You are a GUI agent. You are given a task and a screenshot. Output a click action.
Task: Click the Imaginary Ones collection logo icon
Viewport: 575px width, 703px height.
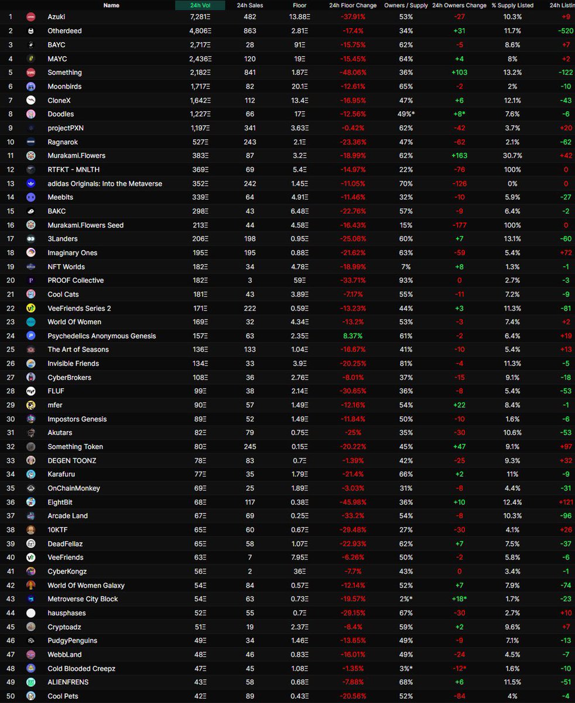coord(31,252)
